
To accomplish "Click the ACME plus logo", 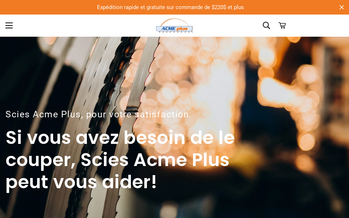I will pyautogui.click(x=174, y=25).
